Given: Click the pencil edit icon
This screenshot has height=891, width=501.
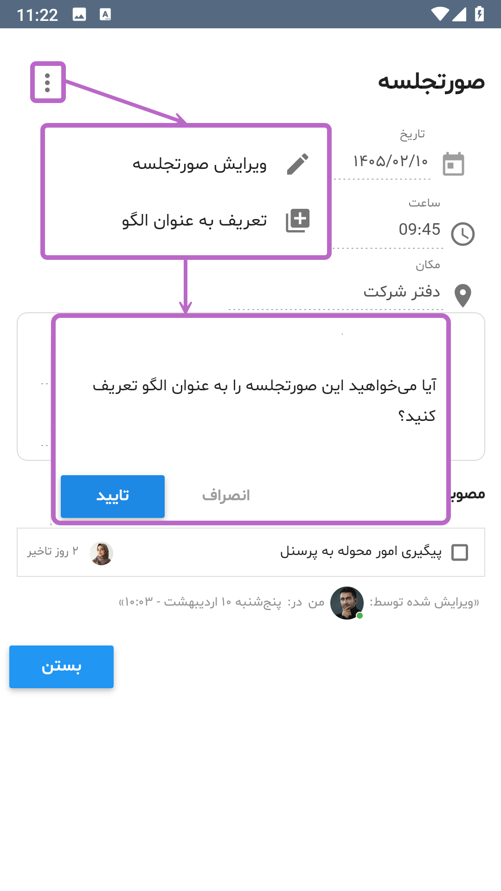Looking at the screenshot, I should (x=297, y=164).
